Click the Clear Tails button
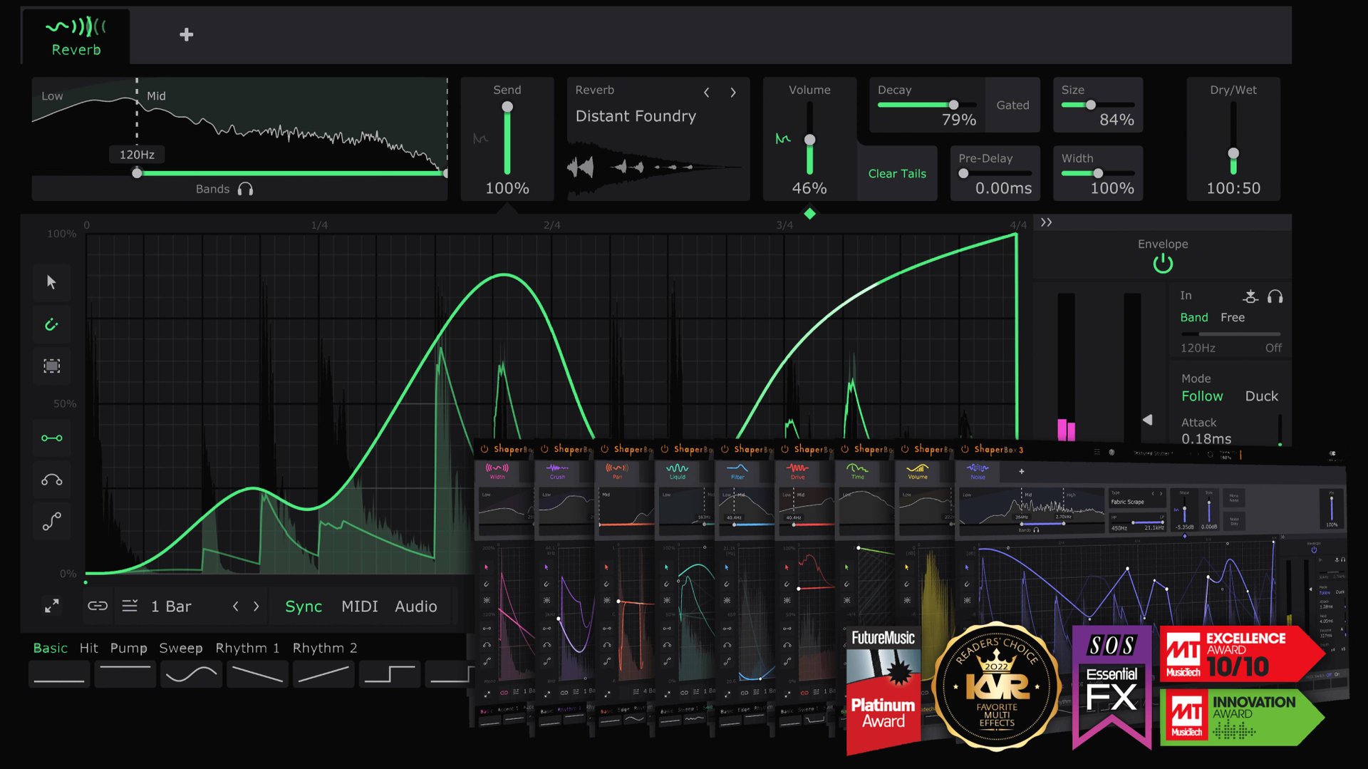This screenshot has height=769, width=1368. pos(896,173)
